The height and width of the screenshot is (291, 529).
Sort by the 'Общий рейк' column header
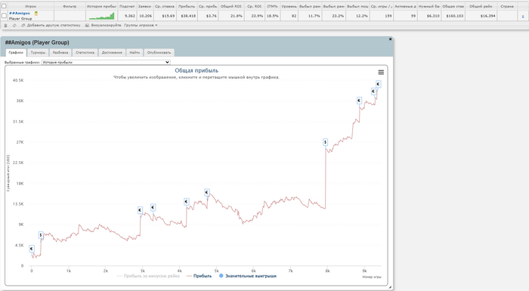click(481, 6)
